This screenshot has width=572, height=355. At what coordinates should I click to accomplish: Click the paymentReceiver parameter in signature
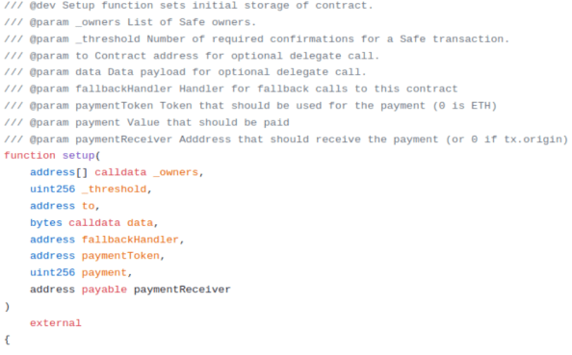(182, 290)
